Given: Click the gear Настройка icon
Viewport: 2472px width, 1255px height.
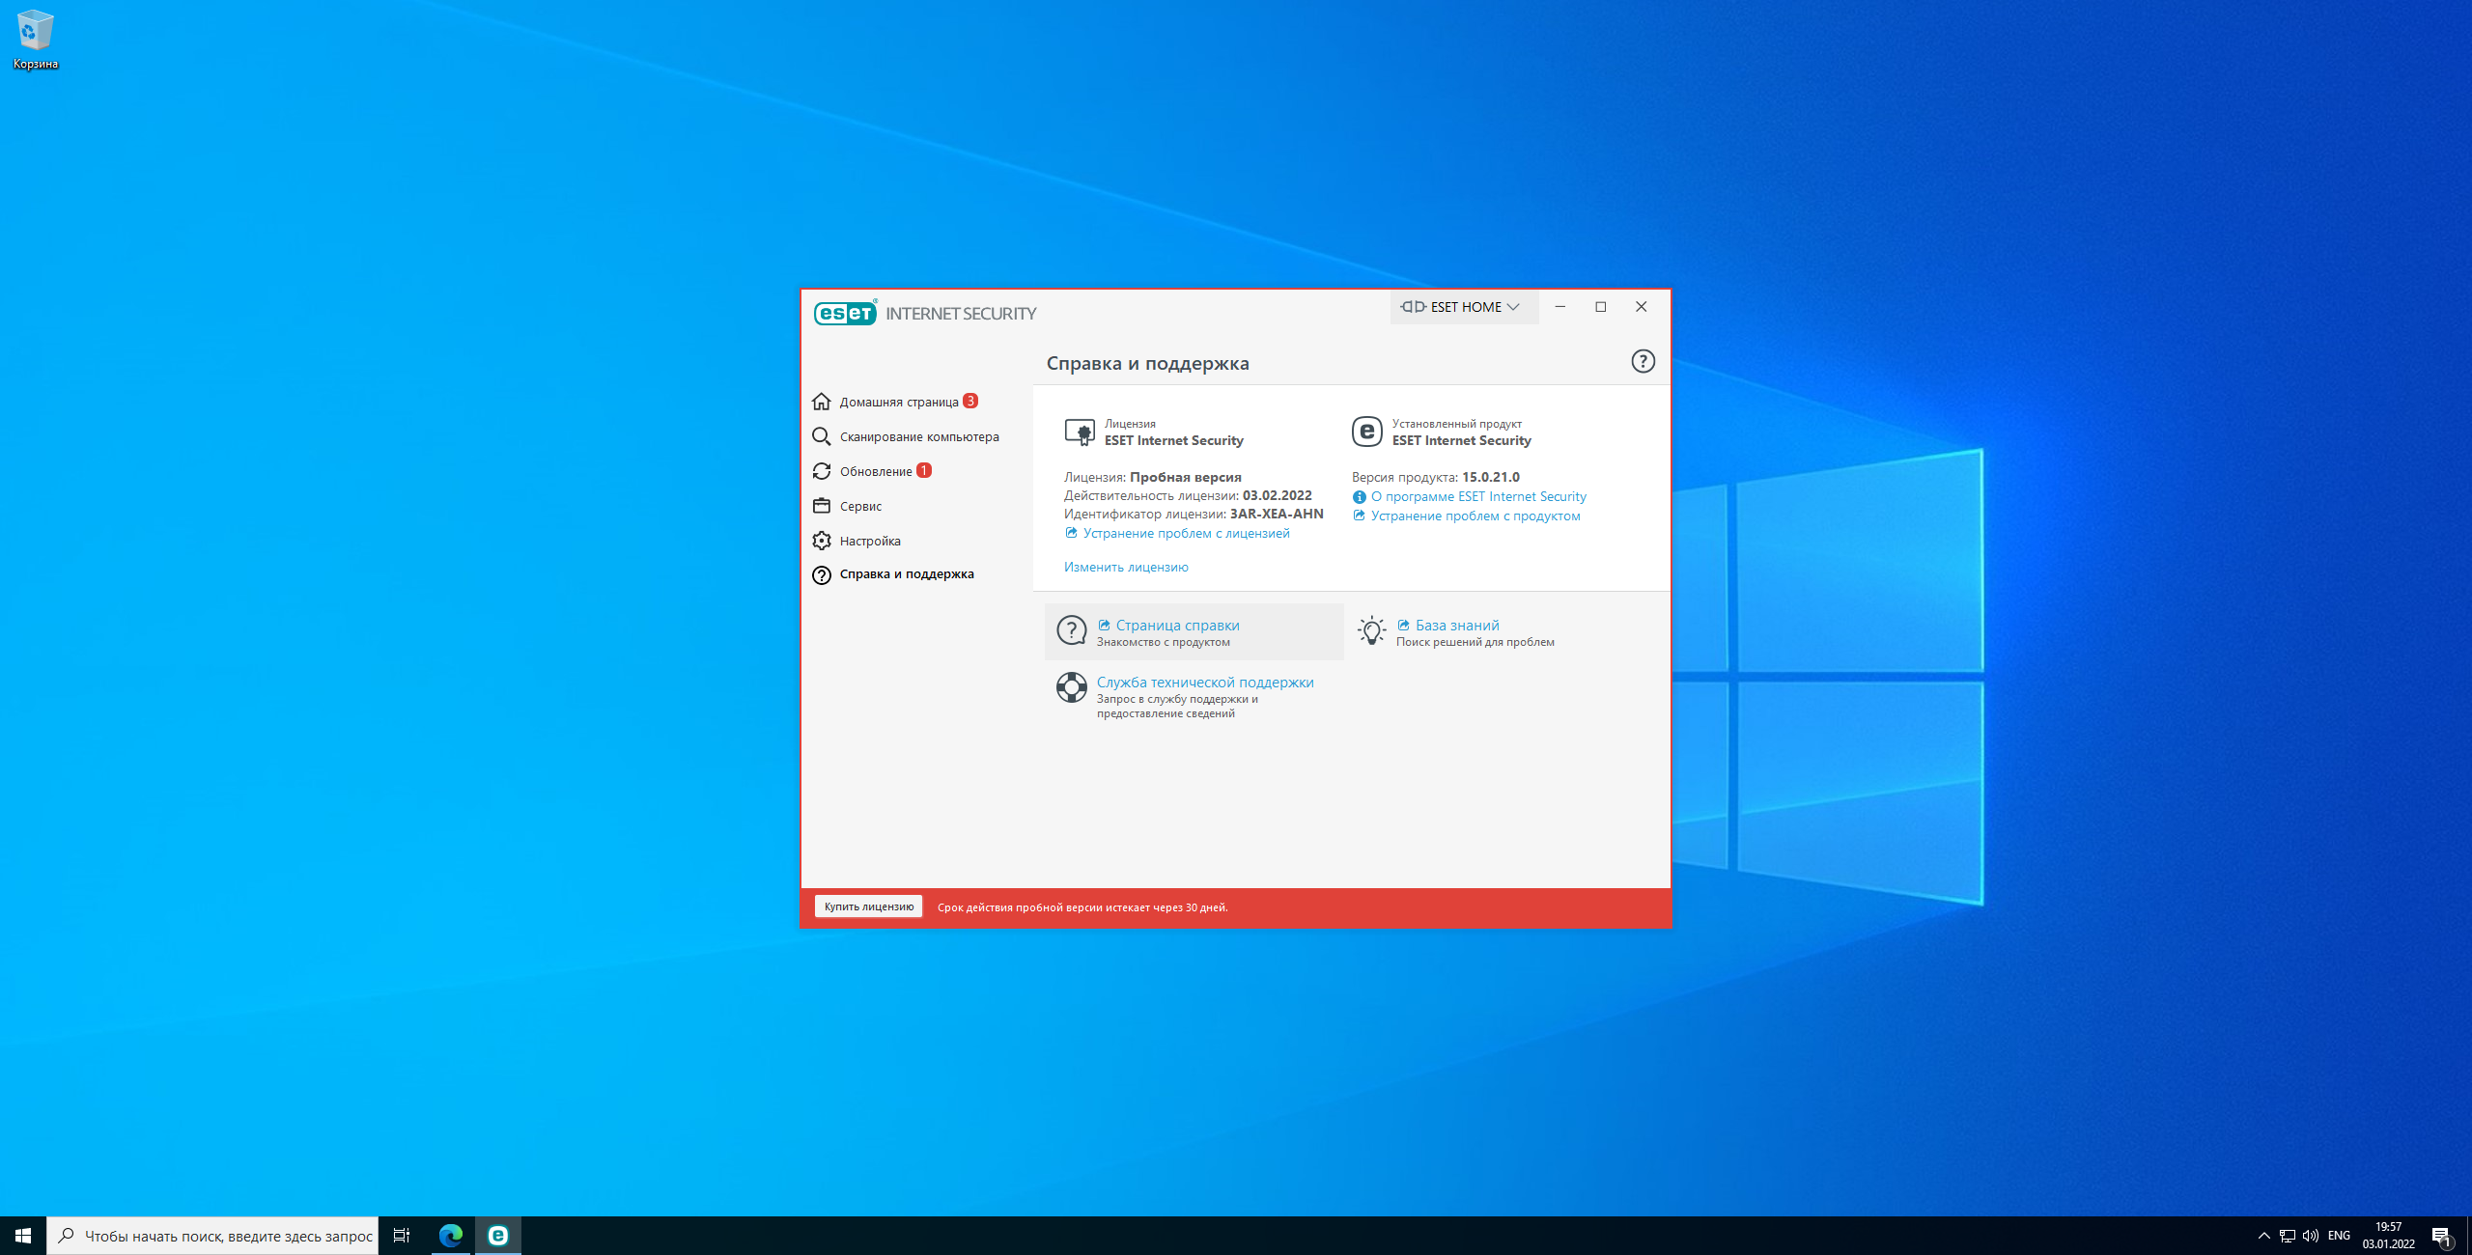Looking at the screenshot, I should click(x=822, y=541).
